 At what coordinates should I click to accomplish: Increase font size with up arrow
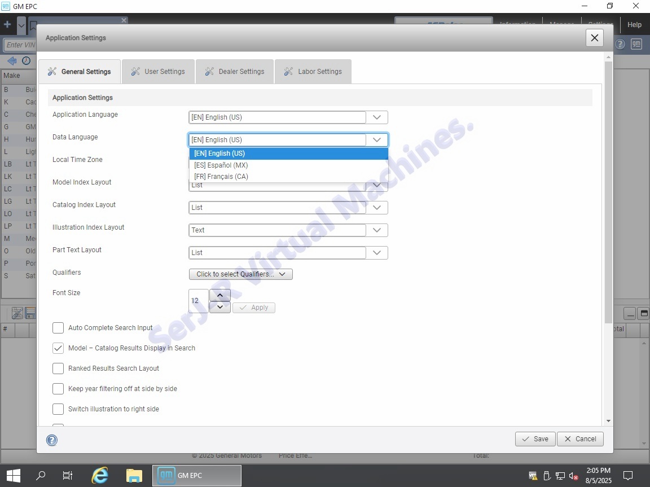point(220,295)
